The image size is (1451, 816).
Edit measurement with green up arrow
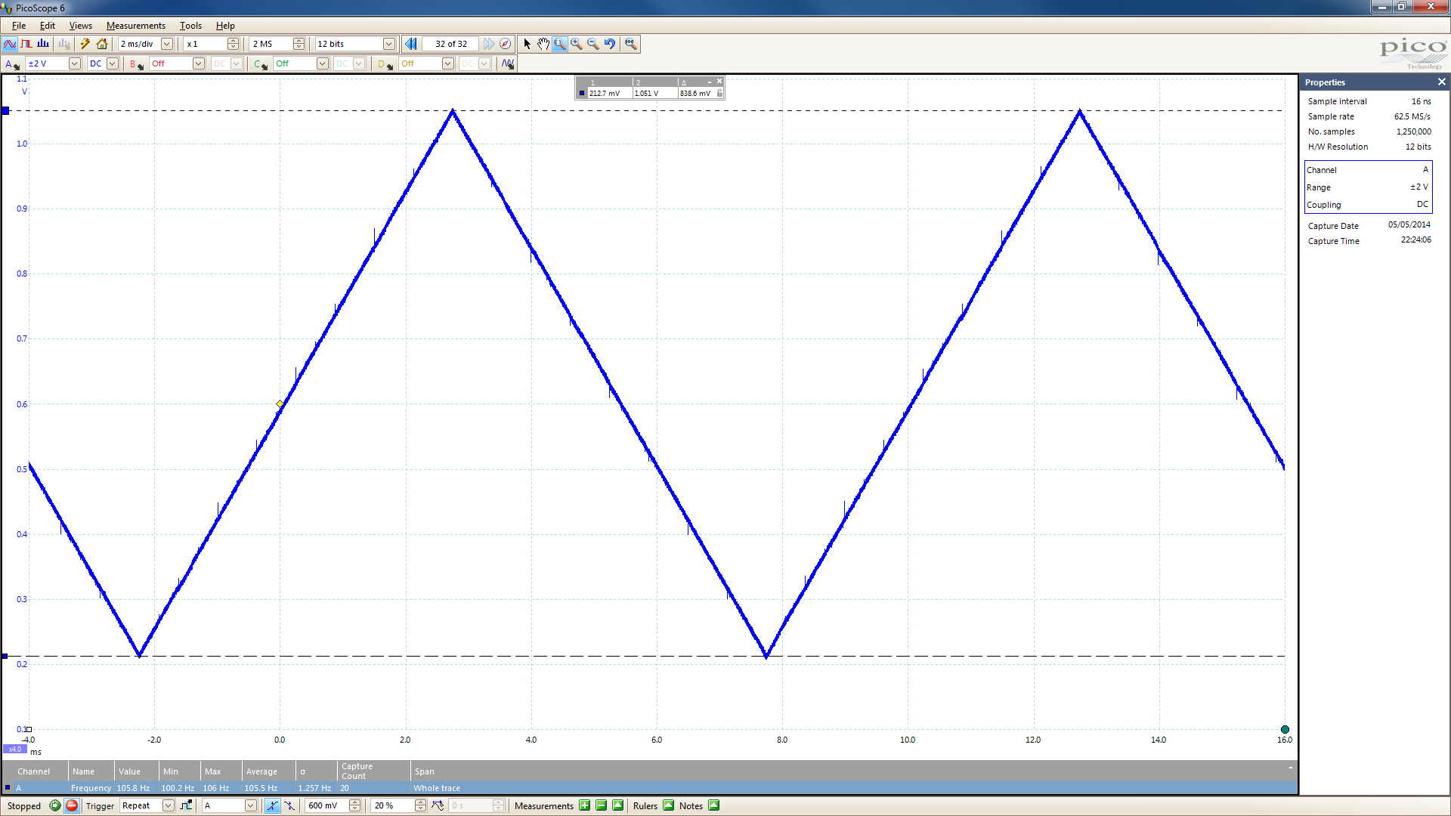[x=618, y=805]
